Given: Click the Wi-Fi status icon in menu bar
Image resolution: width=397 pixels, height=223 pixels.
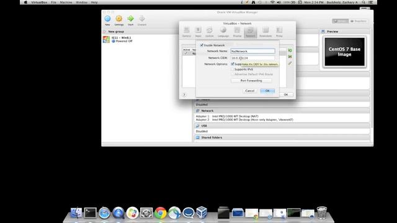Looking at the screenshot, I should tap(272, 2).
